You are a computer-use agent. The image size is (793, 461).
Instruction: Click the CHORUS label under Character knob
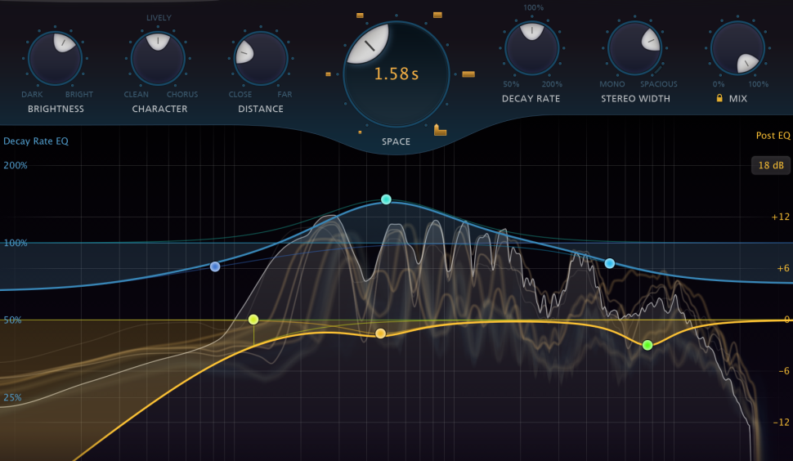pos(182,95)
